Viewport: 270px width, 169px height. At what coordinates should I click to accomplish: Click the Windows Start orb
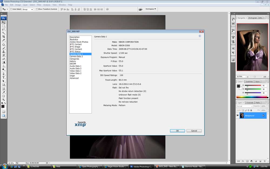point(5,166)
